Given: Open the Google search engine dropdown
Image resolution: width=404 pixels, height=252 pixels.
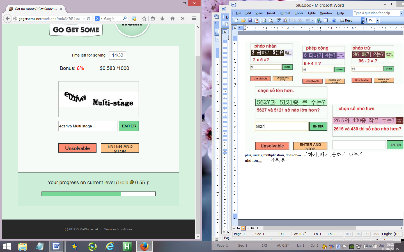Looking at the screenshot, I should tap(98, 18).
